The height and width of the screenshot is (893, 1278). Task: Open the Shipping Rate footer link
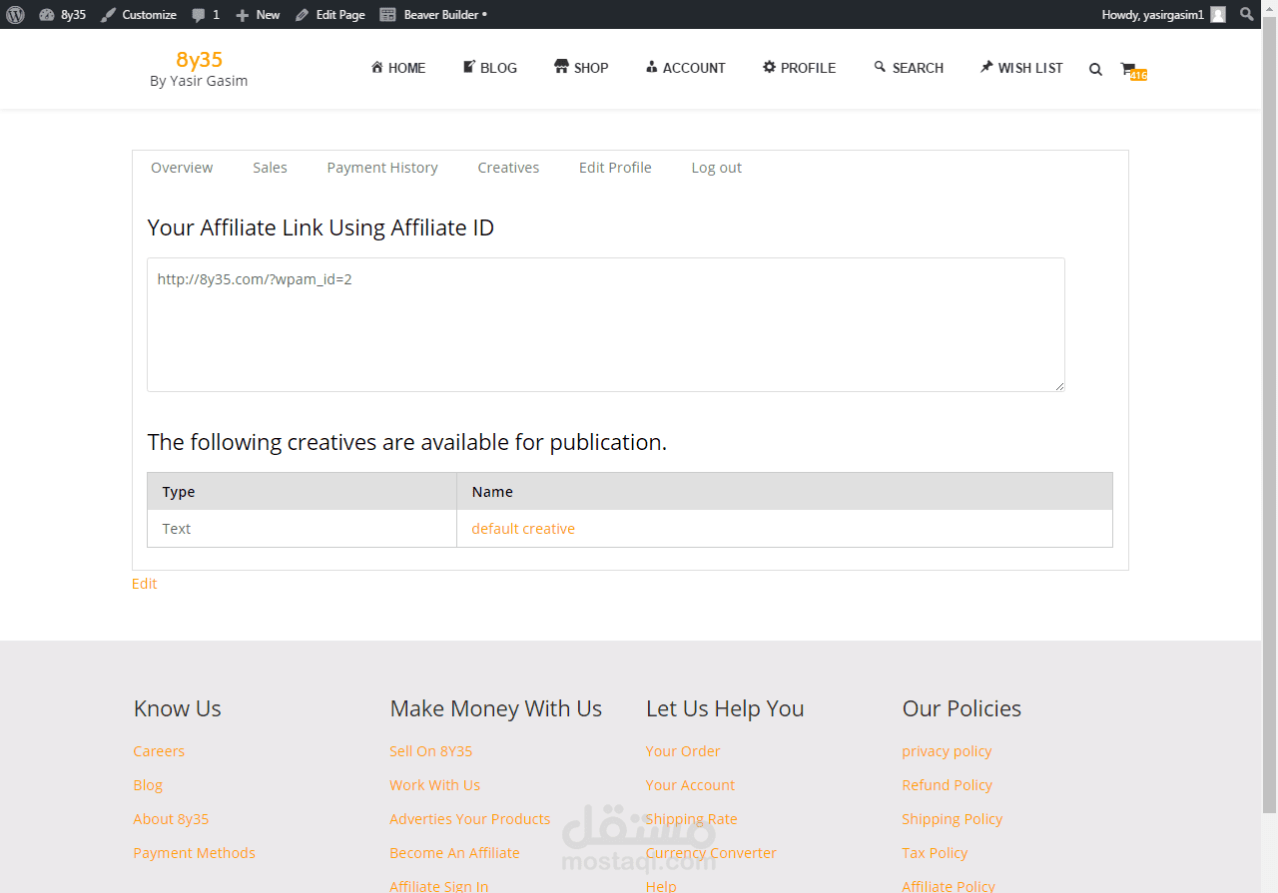[691, 819]
